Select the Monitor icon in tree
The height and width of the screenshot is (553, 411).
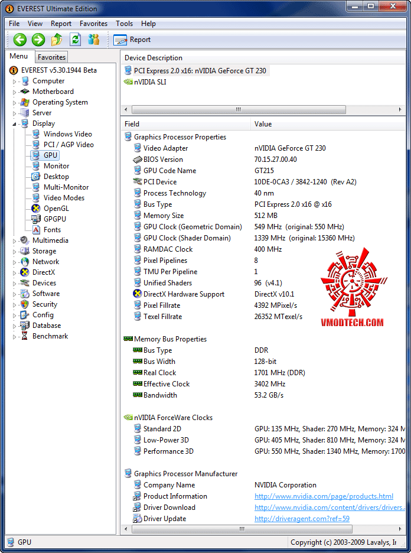[x=36, y=166]
